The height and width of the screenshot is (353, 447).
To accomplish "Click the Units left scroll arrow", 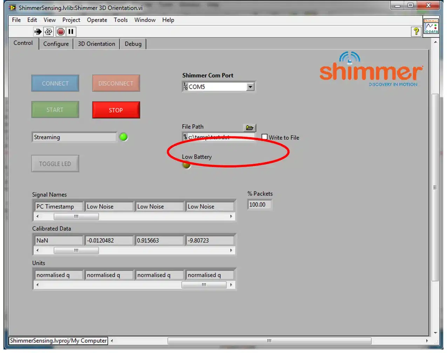I will [38, 285].
